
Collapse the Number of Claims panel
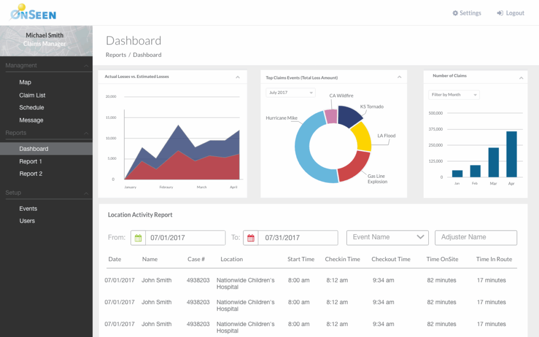tap(521, 78)
